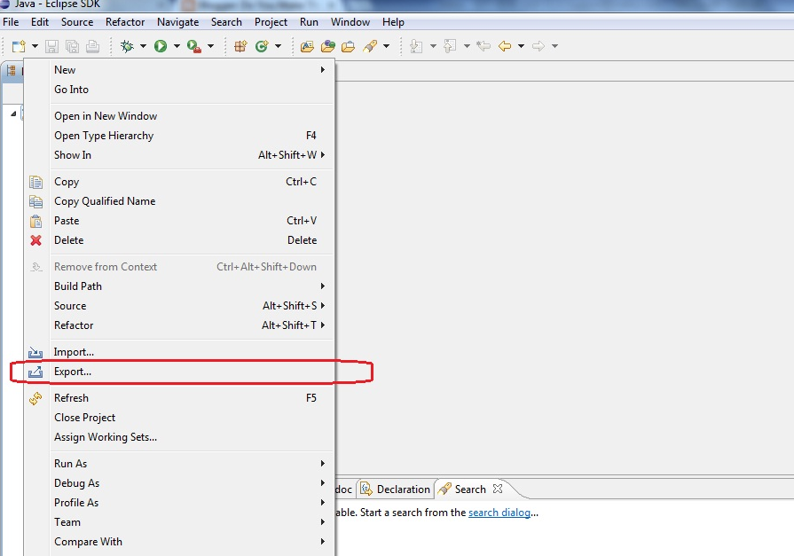Expand the Refactor submenu in context menu
This screenshot has height=556, width=794.
(x=178, y=325)
